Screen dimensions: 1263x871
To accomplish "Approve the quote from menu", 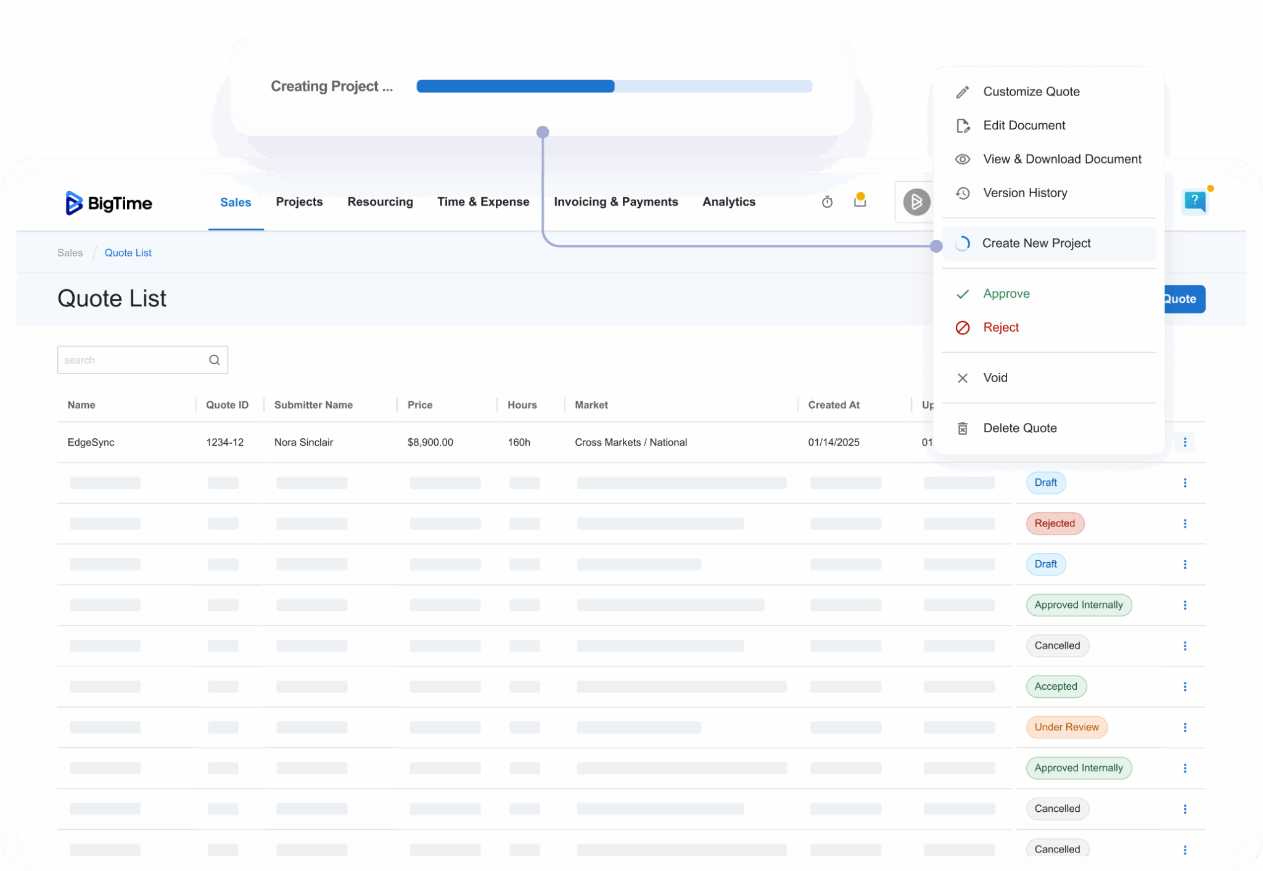I will 1006,294.
